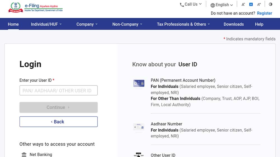The image size is (280, 157).
Task: Click the Net Banking bank icon
Action: tap(24, 154)
